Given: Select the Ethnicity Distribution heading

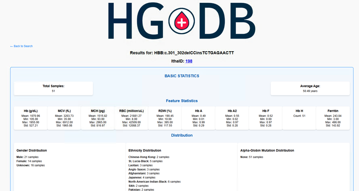Looking at the screenshot, I should pos(145,151).
